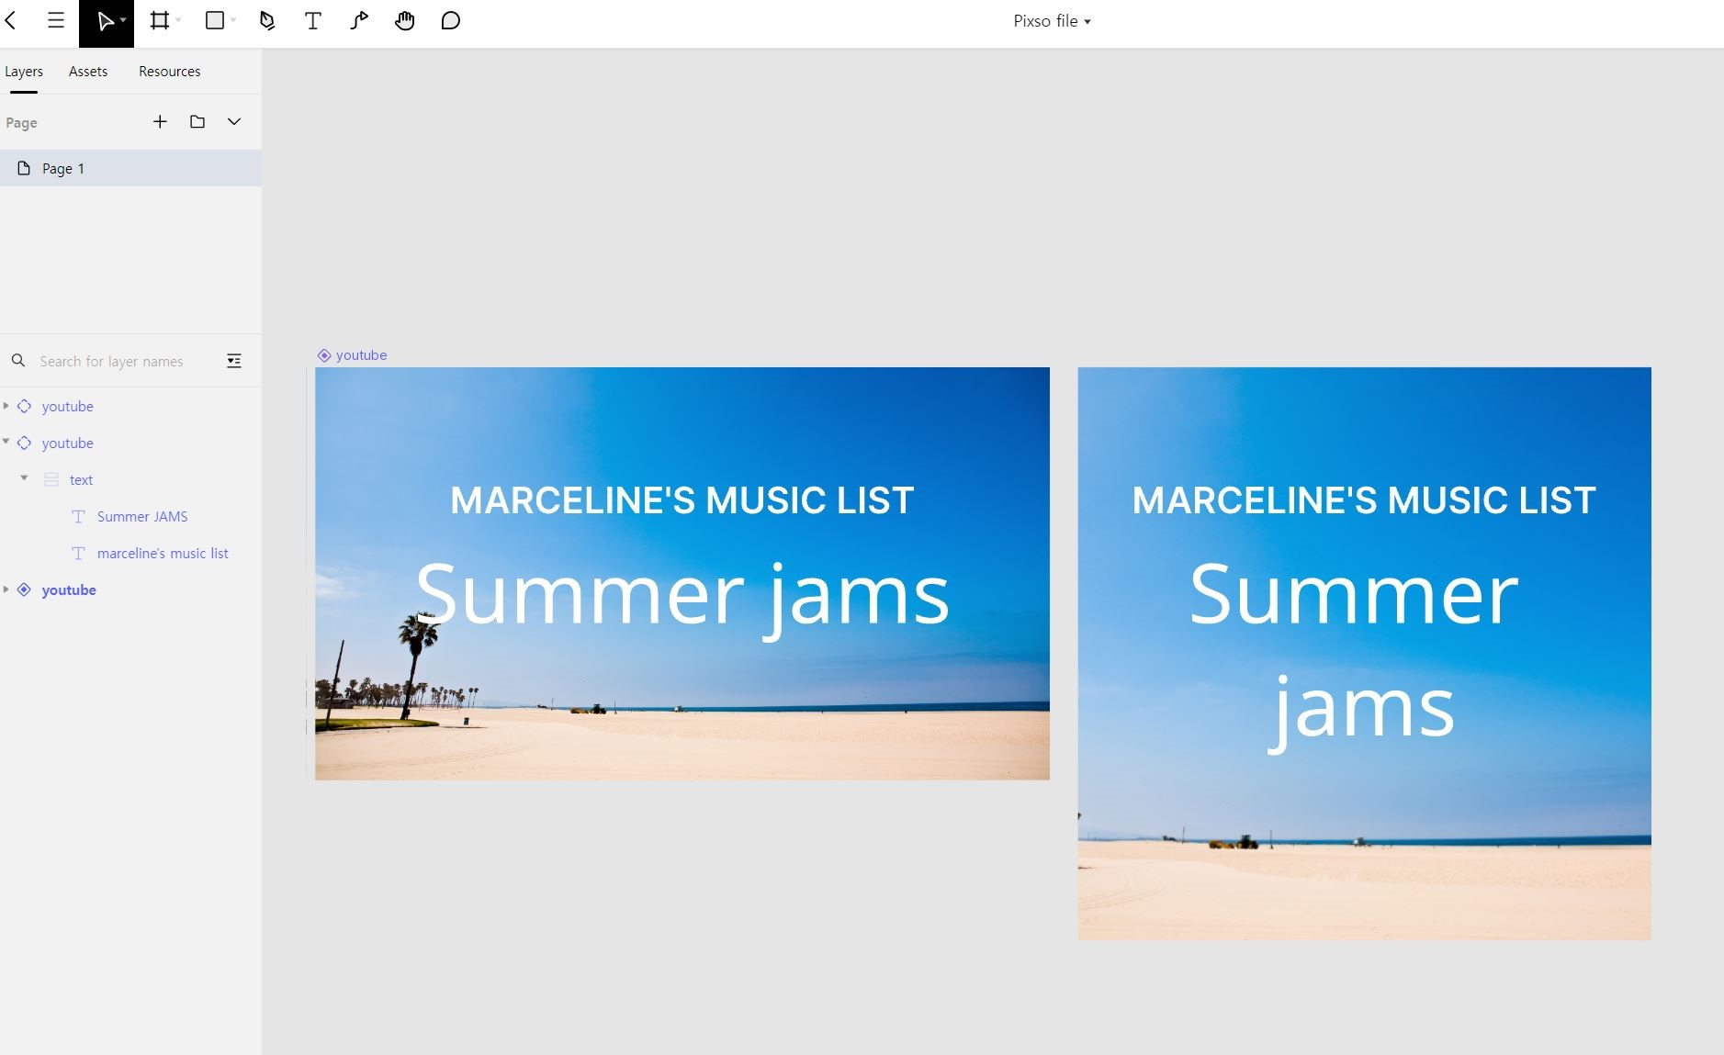The height and width of the screenshot is (1055, 1724).
Task: Select the Text tool
Action: pyautogui.click(x=312, y=21)
